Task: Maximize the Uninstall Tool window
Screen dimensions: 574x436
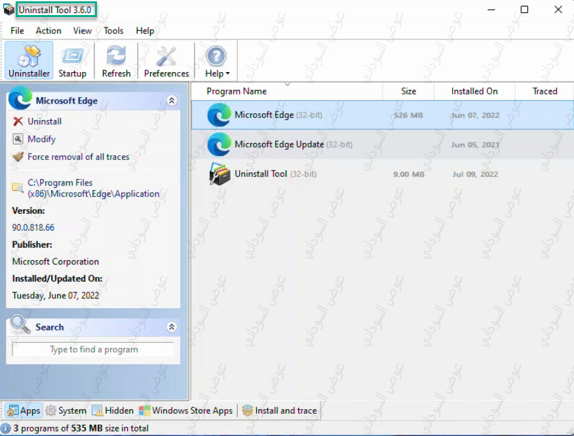Action: click(x=524, y=10)
